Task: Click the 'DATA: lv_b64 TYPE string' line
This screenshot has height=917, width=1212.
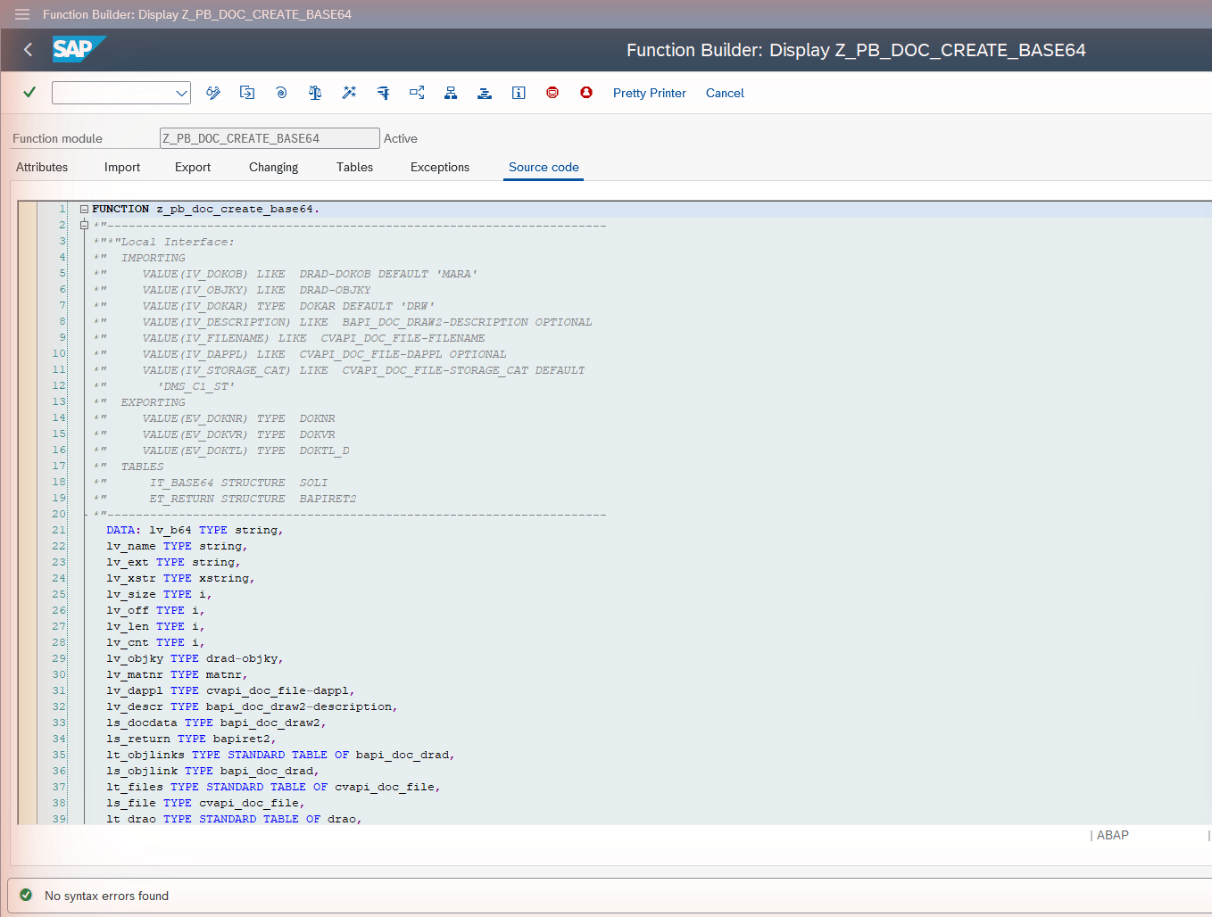Action: point(195,530)
